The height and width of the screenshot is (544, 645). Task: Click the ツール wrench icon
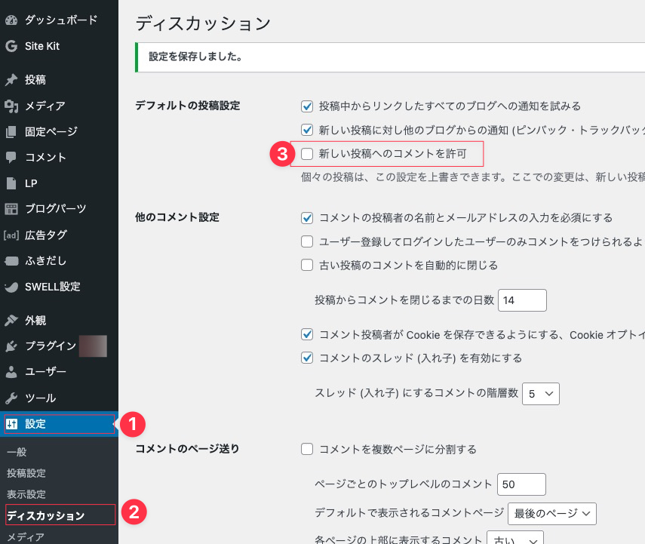coord(11,398)
